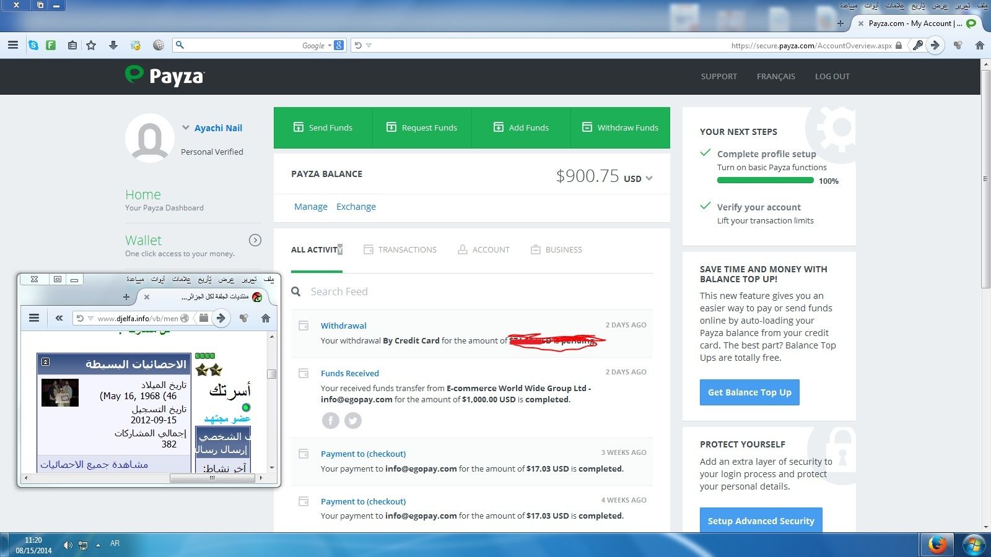Click LOG OUT in the header
Image resolution: width=991 pixels, height=557 pixels.
[832, 76]
